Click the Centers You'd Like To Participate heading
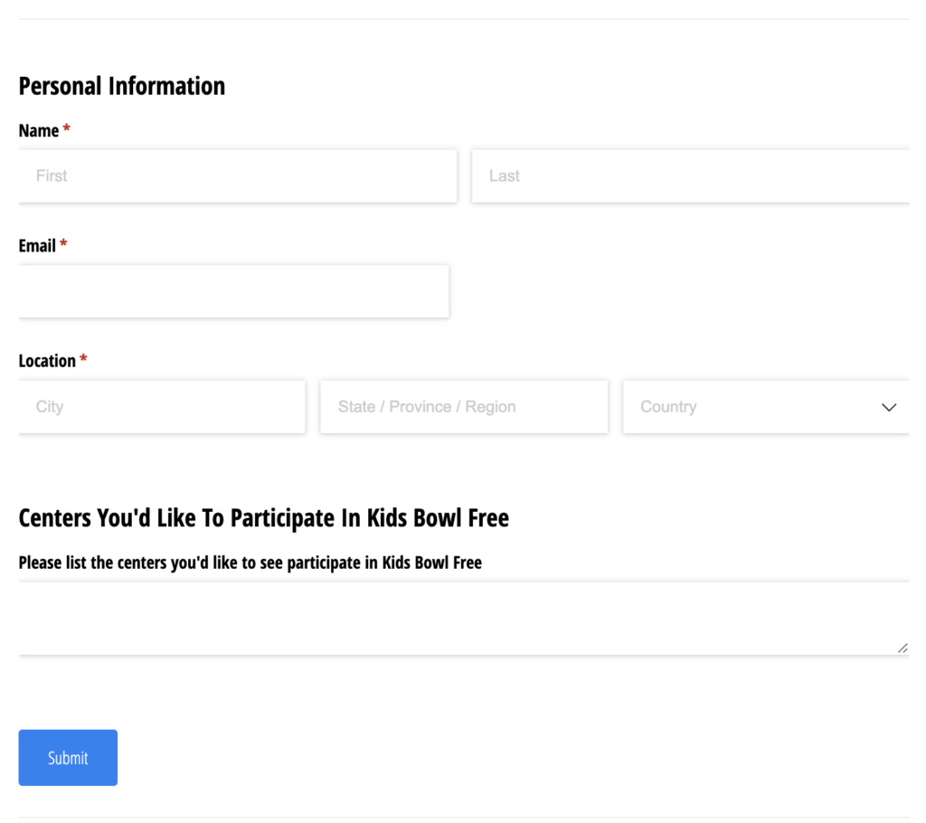 (263, 518)
